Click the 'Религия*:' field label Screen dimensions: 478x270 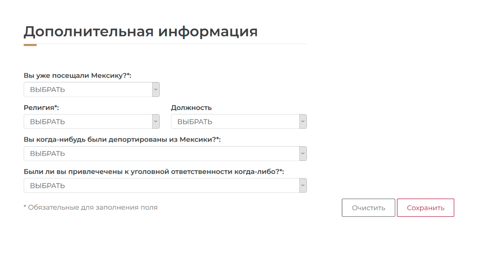(41, 108)
